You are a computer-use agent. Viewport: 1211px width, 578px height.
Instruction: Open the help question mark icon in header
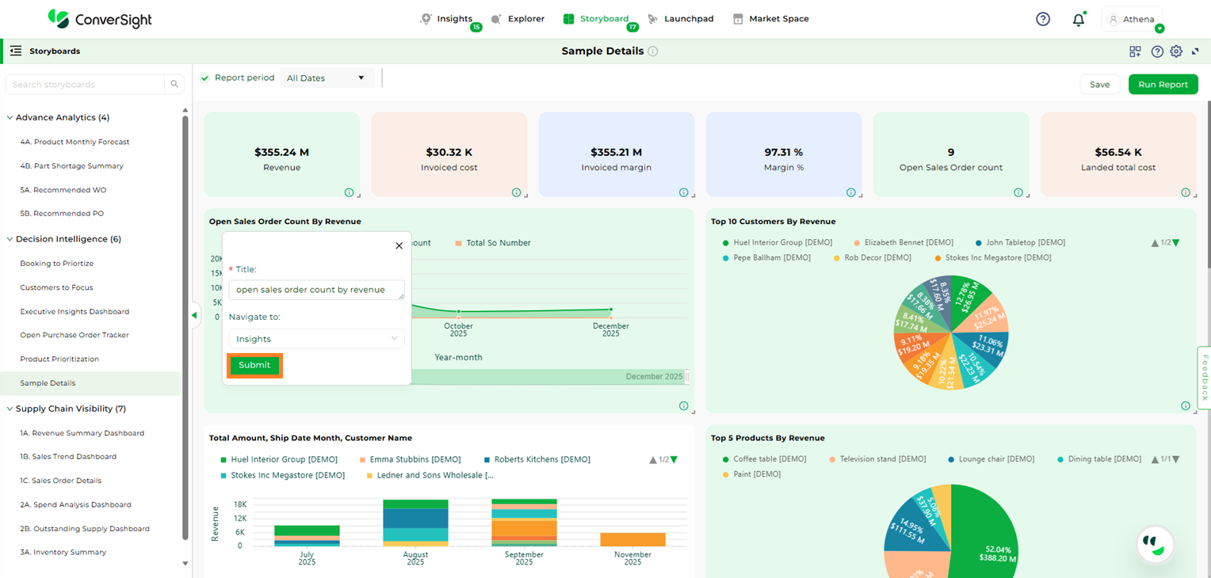coord(1043,19)
